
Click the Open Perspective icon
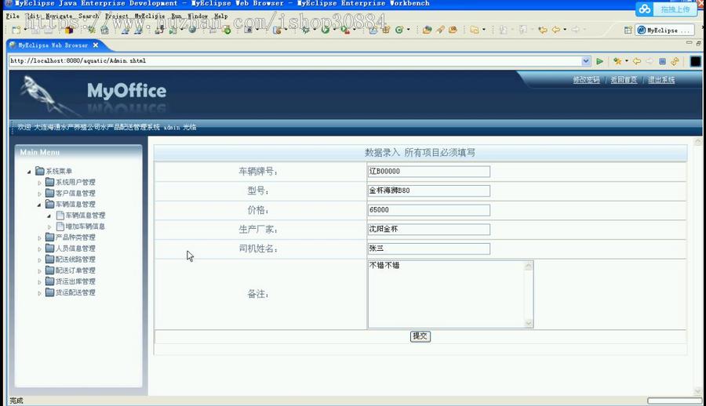click(628, 30)
